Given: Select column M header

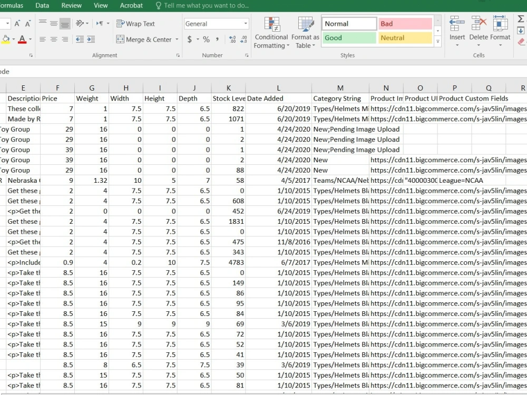Looking at the screenshot, I should click(x=340, y=88).
